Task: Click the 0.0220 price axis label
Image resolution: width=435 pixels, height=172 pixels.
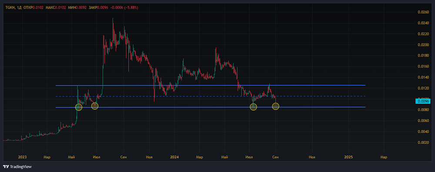Action: (423, 34)
